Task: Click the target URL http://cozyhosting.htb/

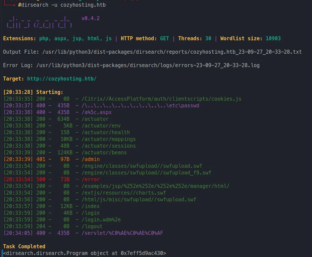Action: point(62,79)
